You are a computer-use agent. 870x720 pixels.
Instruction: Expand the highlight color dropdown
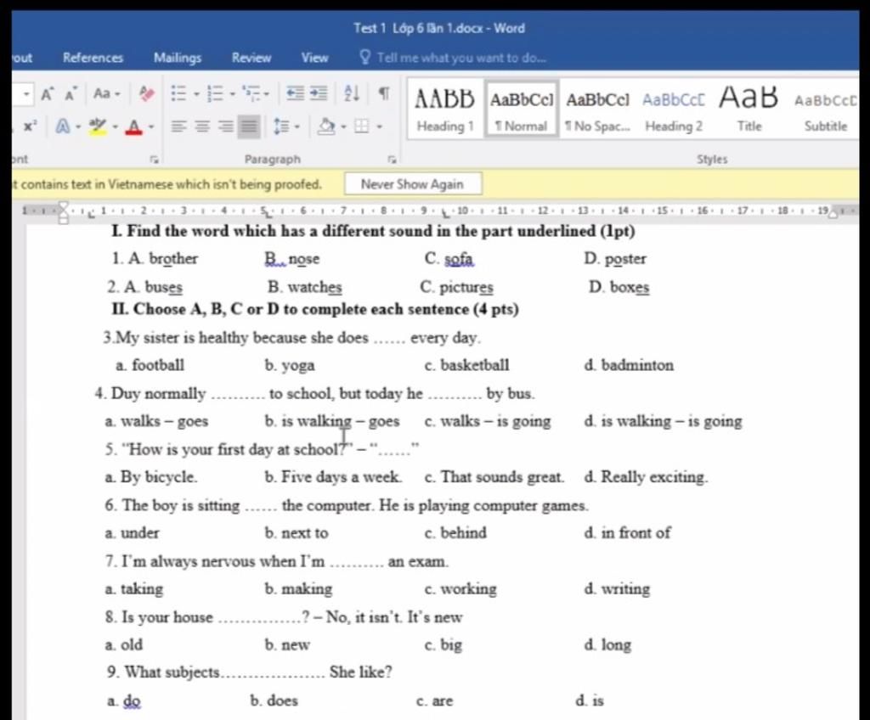click(116, 127)
